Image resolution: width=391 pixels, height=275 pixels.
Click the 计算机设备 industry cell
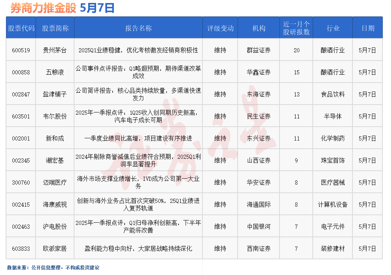coord(333,205)
